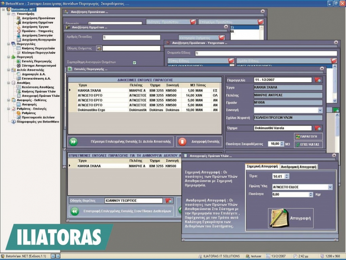Image resolution: width=346 pixels, height=260 pixels.
Task: Switch to the Σημερινή Απογραφή tab
Action: click(262, 167)
